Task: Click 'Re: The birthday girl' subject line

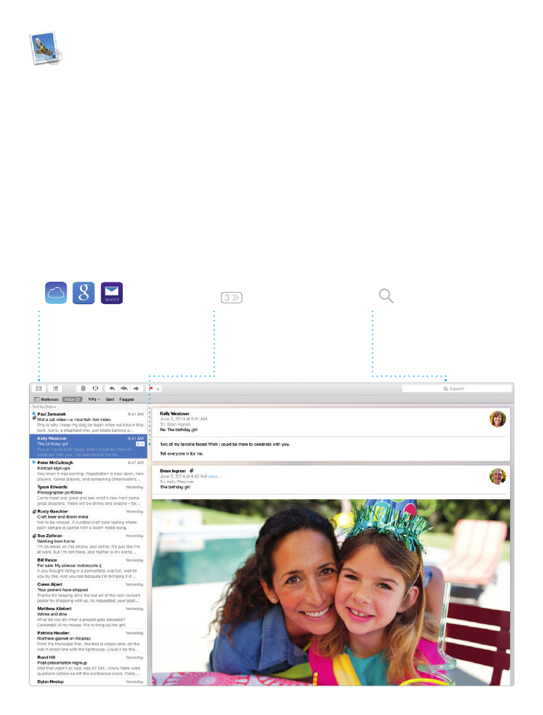Action: pos(179,430)
